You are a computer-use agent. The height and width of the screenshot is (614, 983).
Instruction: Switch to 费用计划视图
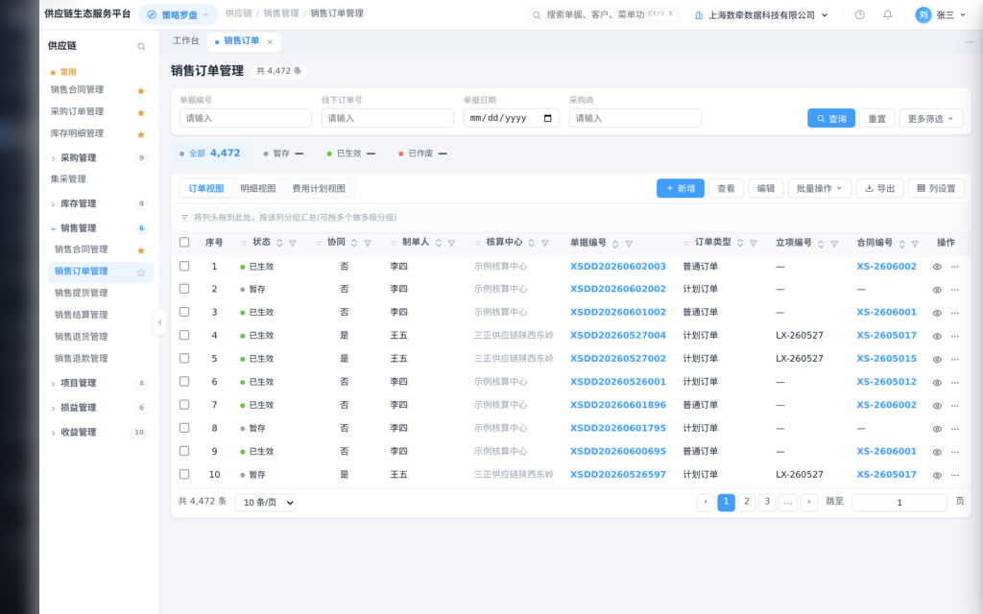click(319, 189)
